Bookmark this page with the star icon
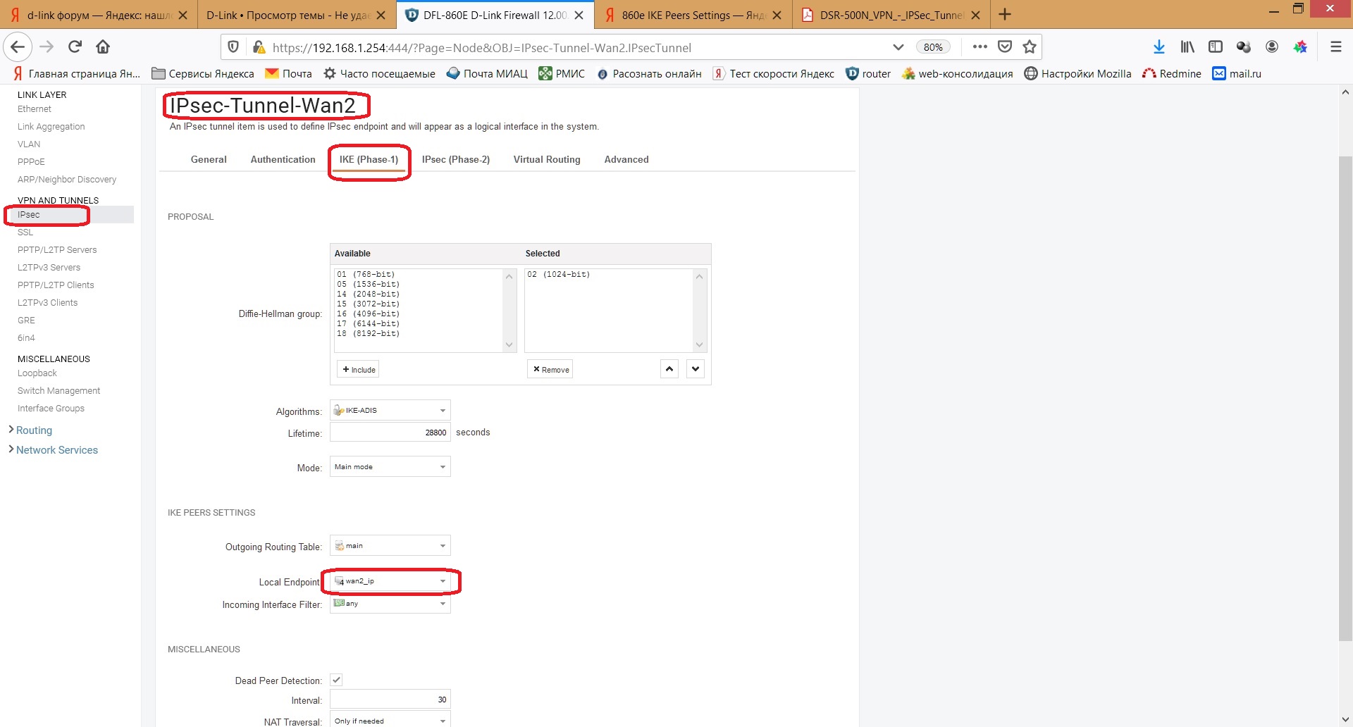This screenshot has width=1353, height=727. (1030, 47)
